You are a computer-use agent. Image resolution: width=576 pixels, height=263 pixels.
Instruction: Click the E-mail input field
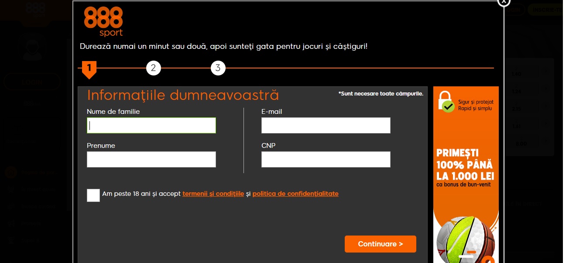tap(326, 126)
